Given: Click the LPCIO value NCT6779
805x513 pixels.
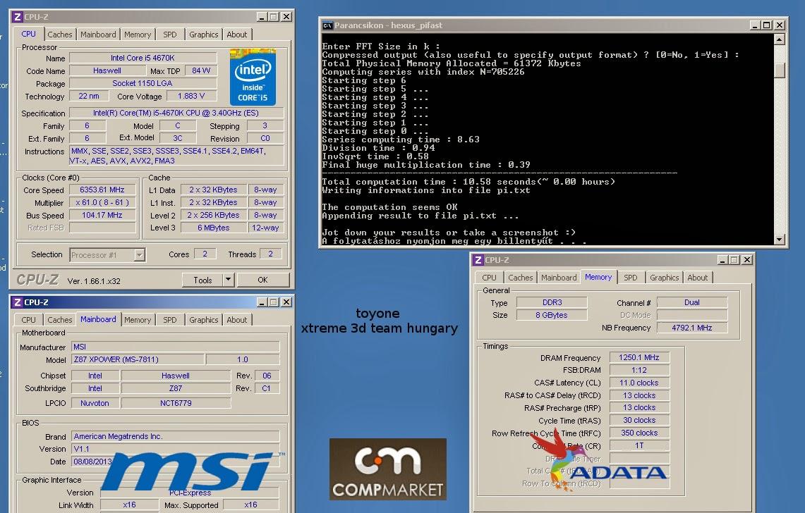Looking at the screenshot, I should click(x=176, y=403).
